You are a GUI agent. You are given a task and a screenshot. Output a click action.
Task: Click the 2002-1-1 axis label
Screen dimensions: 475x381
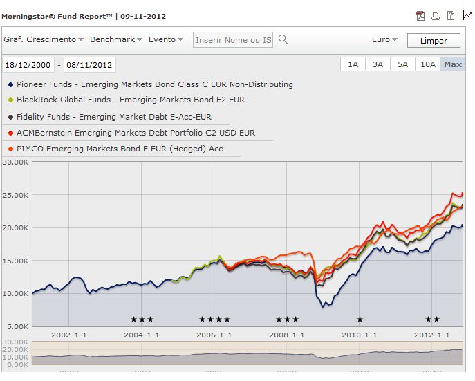click(x=69, y=335)
